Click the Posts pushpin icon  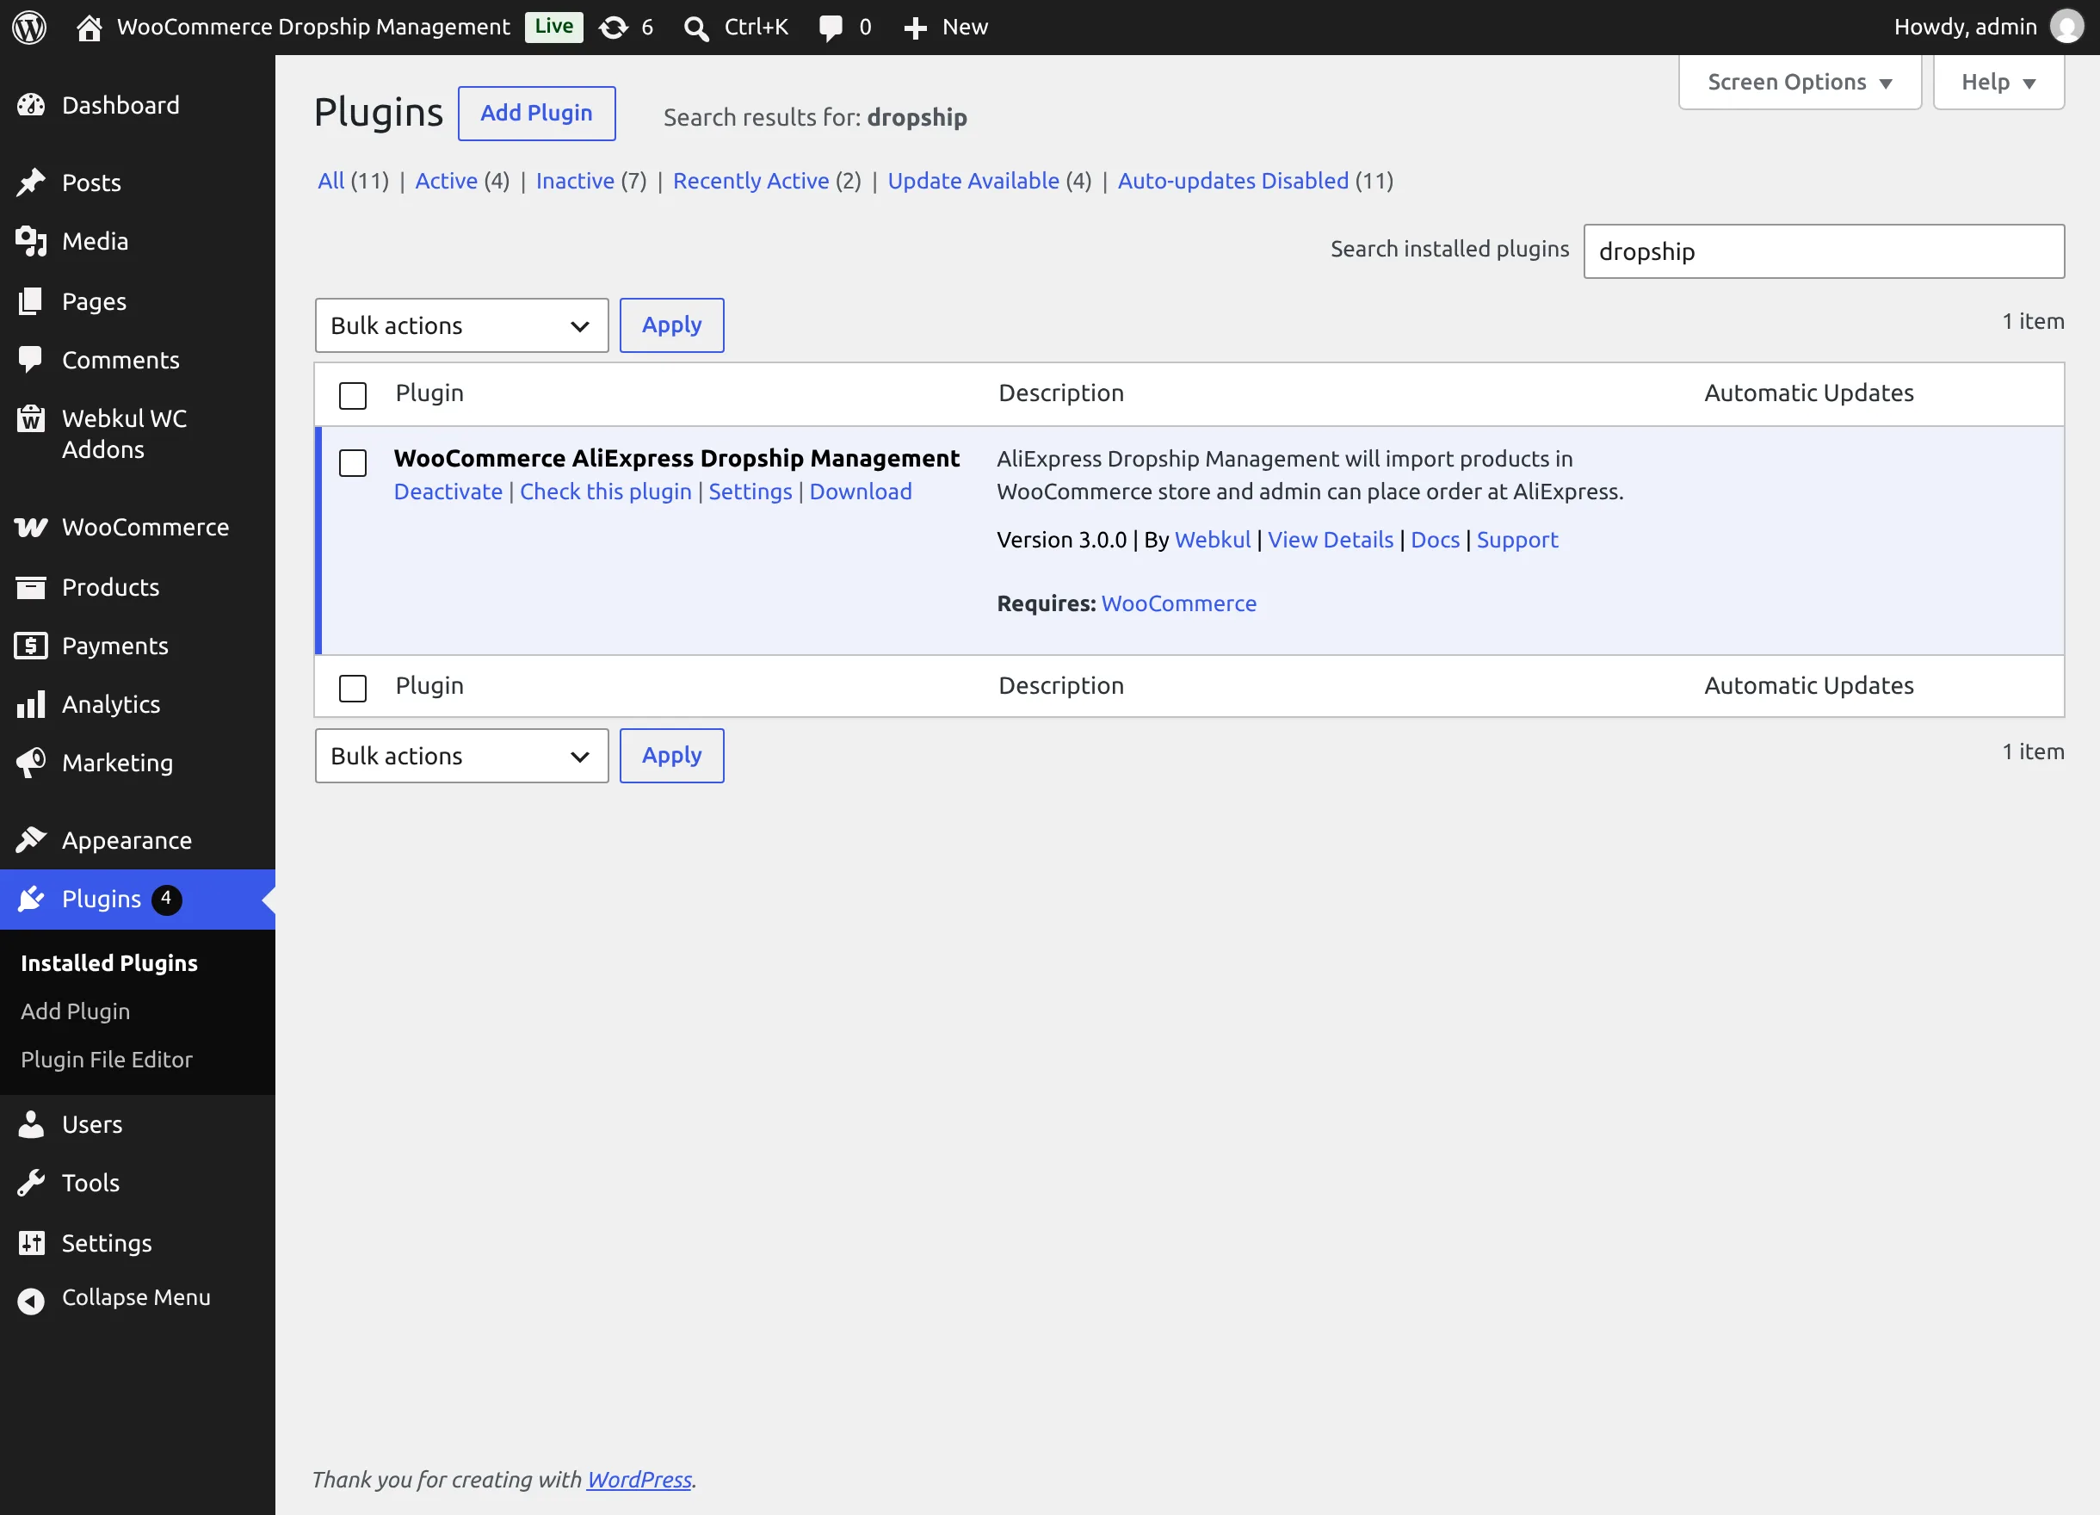click(31, 182)
